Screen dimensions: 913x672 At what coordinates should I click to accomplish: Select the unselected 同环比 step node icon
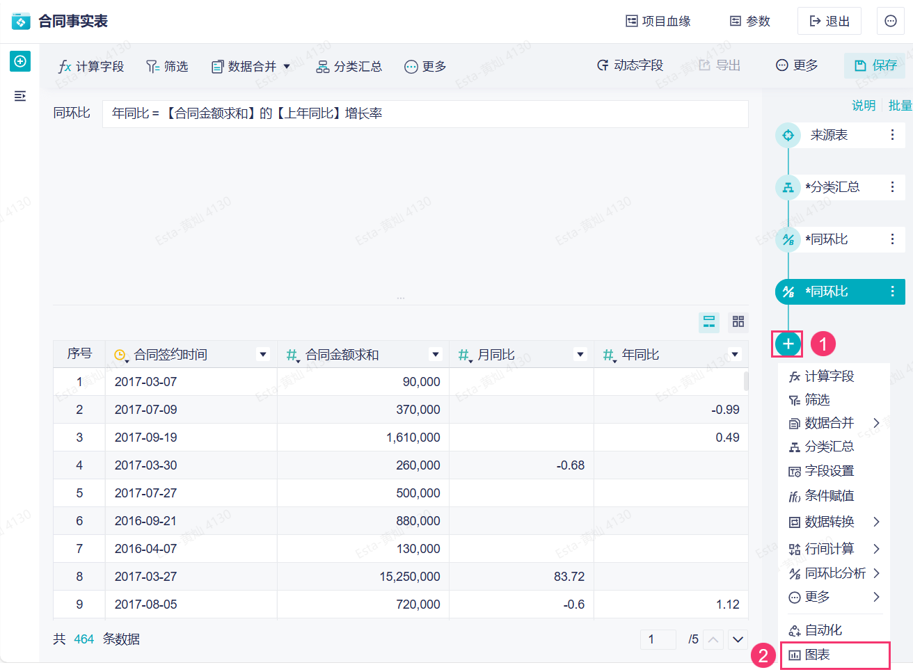[788, 239]
